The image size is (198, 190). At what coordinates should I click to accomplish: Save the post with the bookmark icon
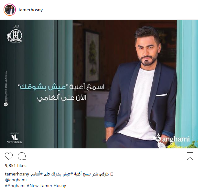(190, 156)
